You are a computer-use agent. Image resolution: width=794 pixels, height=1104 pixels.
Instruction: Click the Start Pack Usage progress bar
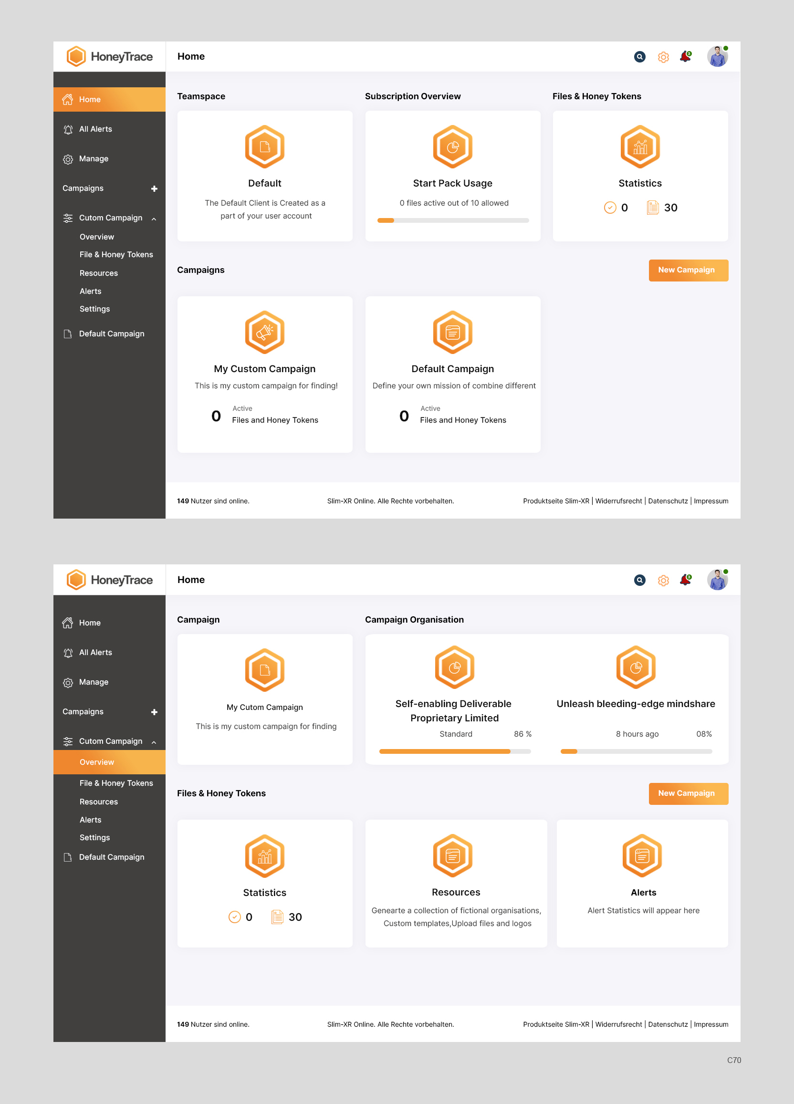coord(452,220)
